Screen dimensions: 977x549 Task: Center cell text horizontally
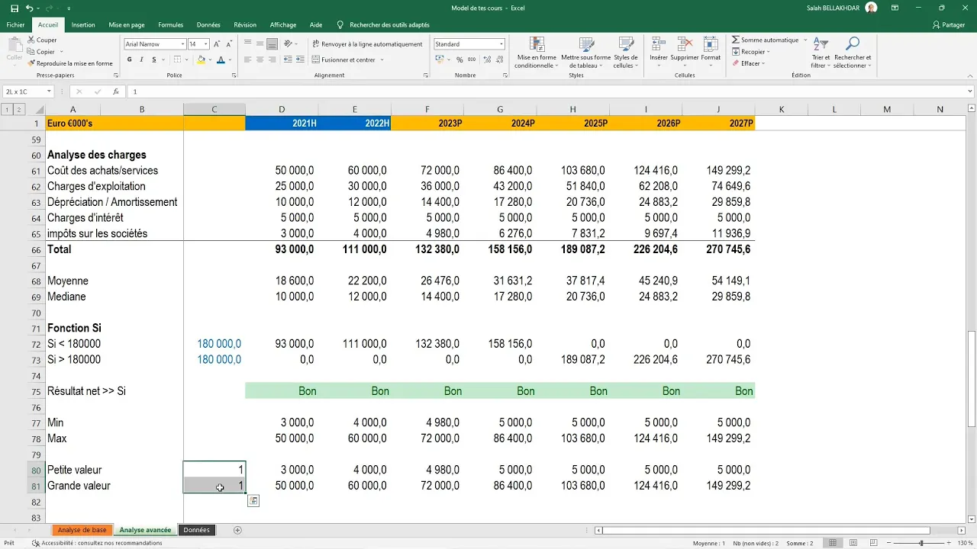point(260,59)
